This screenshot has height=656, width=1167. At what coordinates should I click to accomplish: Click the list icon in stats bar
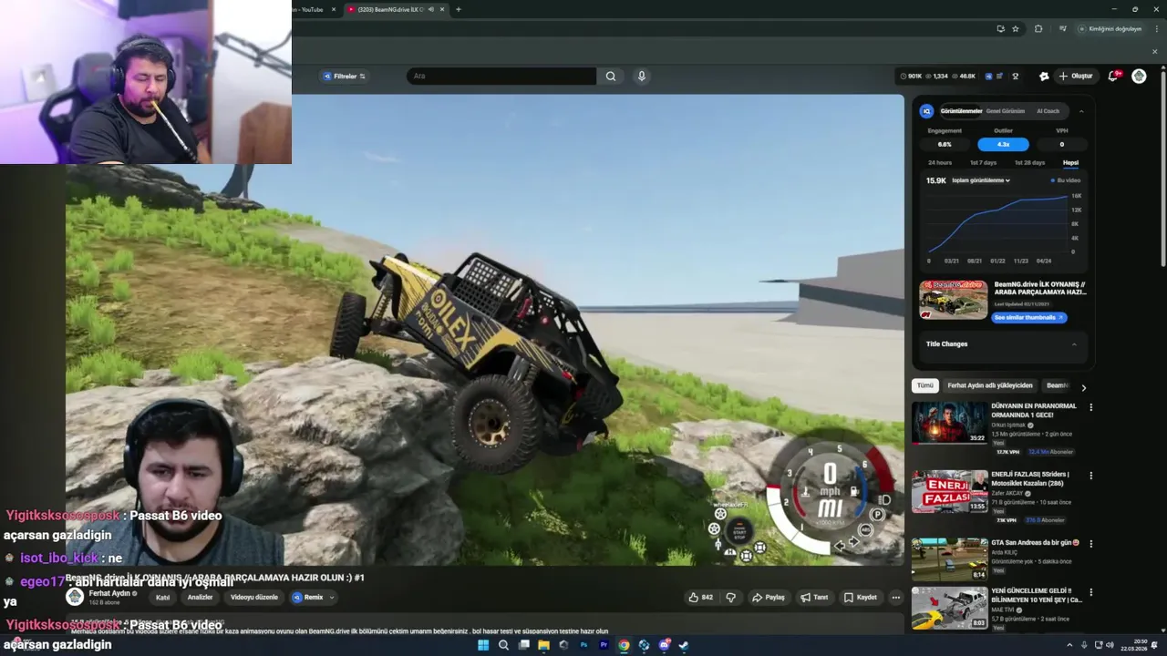point(1000,77)
